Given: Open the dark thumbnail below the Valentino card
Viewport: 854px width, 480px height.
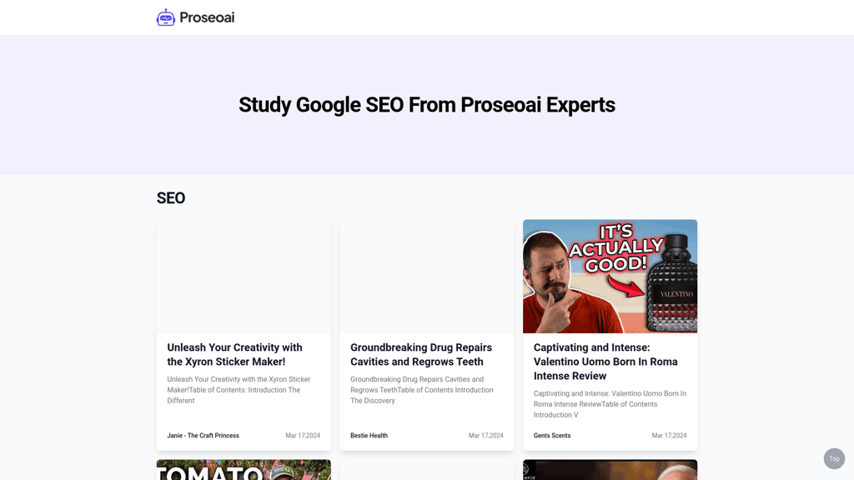Looking at the screenshot, I should [x=610, y=470].
